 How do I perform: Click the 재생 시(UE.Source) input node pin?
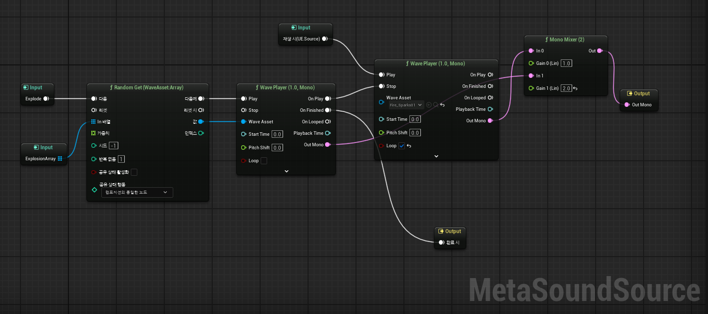325,38
